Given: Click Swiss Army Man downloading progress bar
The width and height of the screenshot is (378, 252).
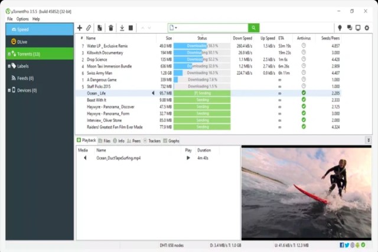Looking at the screenshot, I should 202,73.
